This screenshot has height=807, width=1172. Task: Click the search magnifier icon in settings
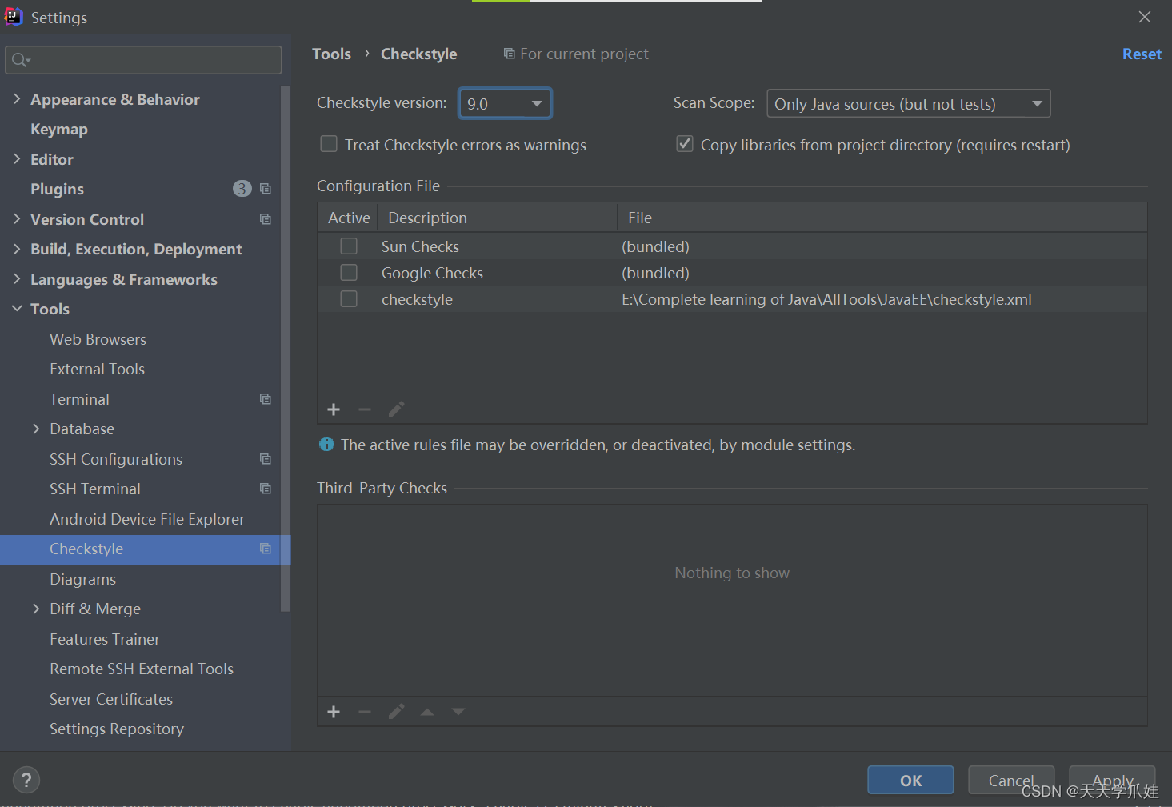click(x=21, y=60)
